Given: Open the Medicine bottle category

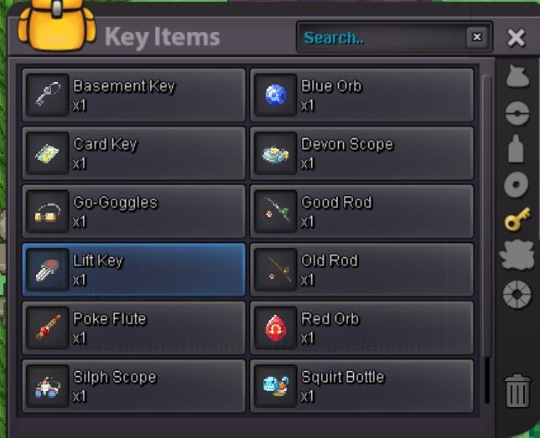Looking at the screenshot, I should [x=516, y=148].
